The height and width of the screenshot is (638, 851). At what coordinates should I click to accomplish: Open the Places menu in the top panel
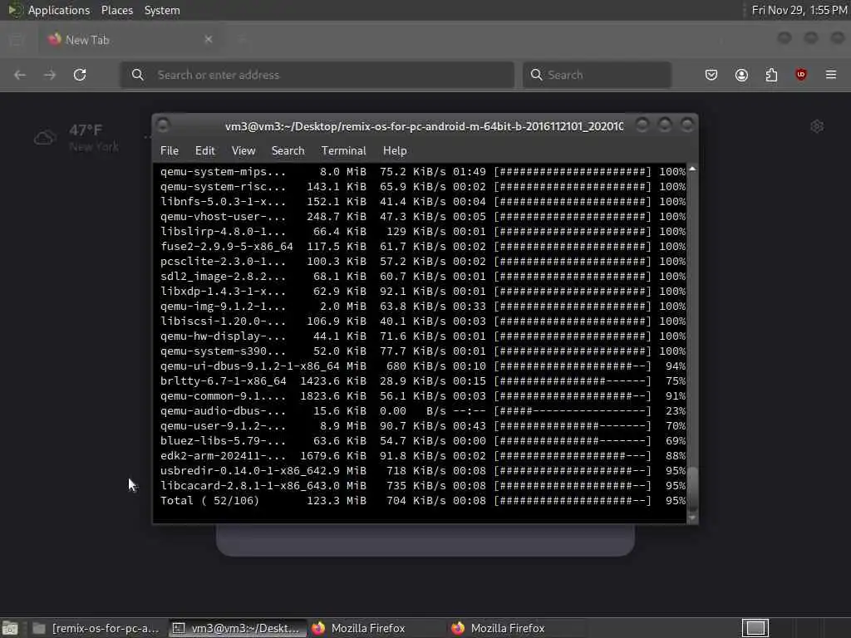[117, 10]
